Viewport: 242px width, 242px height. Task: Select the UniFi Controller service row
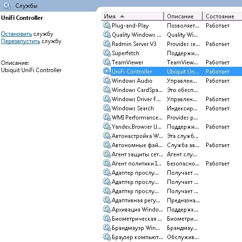tap(172, 72)
